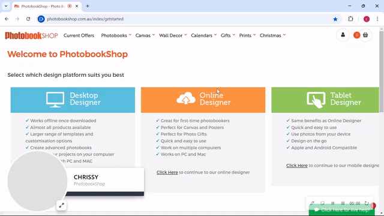This screenshot has width=384, height=216.
Task: Follow Click Here link for mobile designer
Action: click(x=297, y=166)
